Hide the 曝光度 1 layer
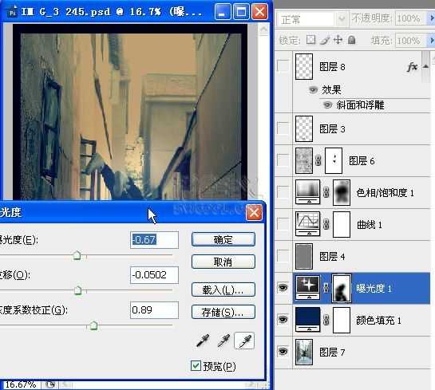 [283, 288]
